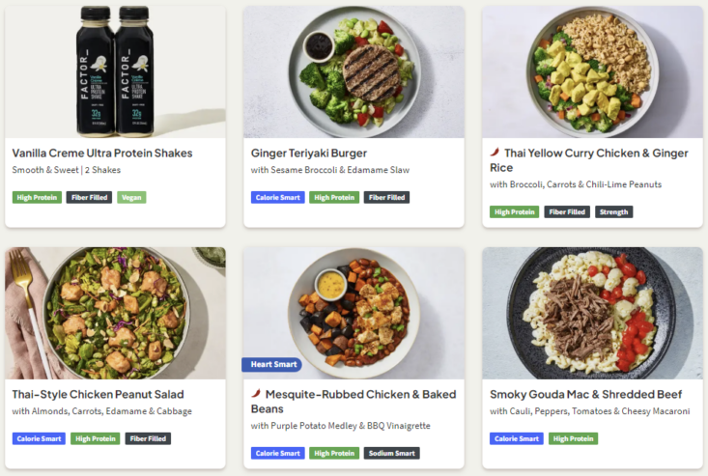Open the Ginger Teriyaki Burger meal image
This screenshot has width=708, height=476.
pyautogui.click(x=354, y=71)
